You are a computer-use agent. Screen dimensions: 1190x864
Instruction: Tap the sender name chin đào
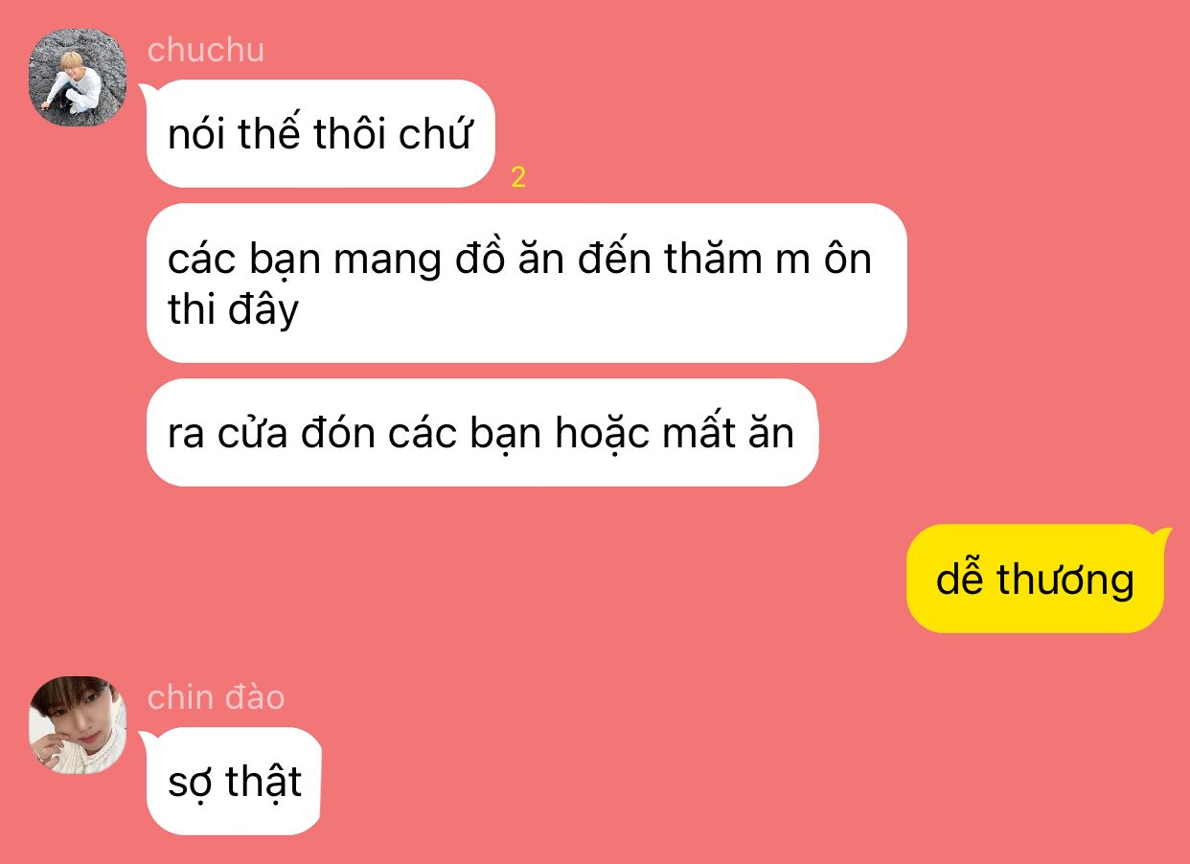[x=217, y=697]
